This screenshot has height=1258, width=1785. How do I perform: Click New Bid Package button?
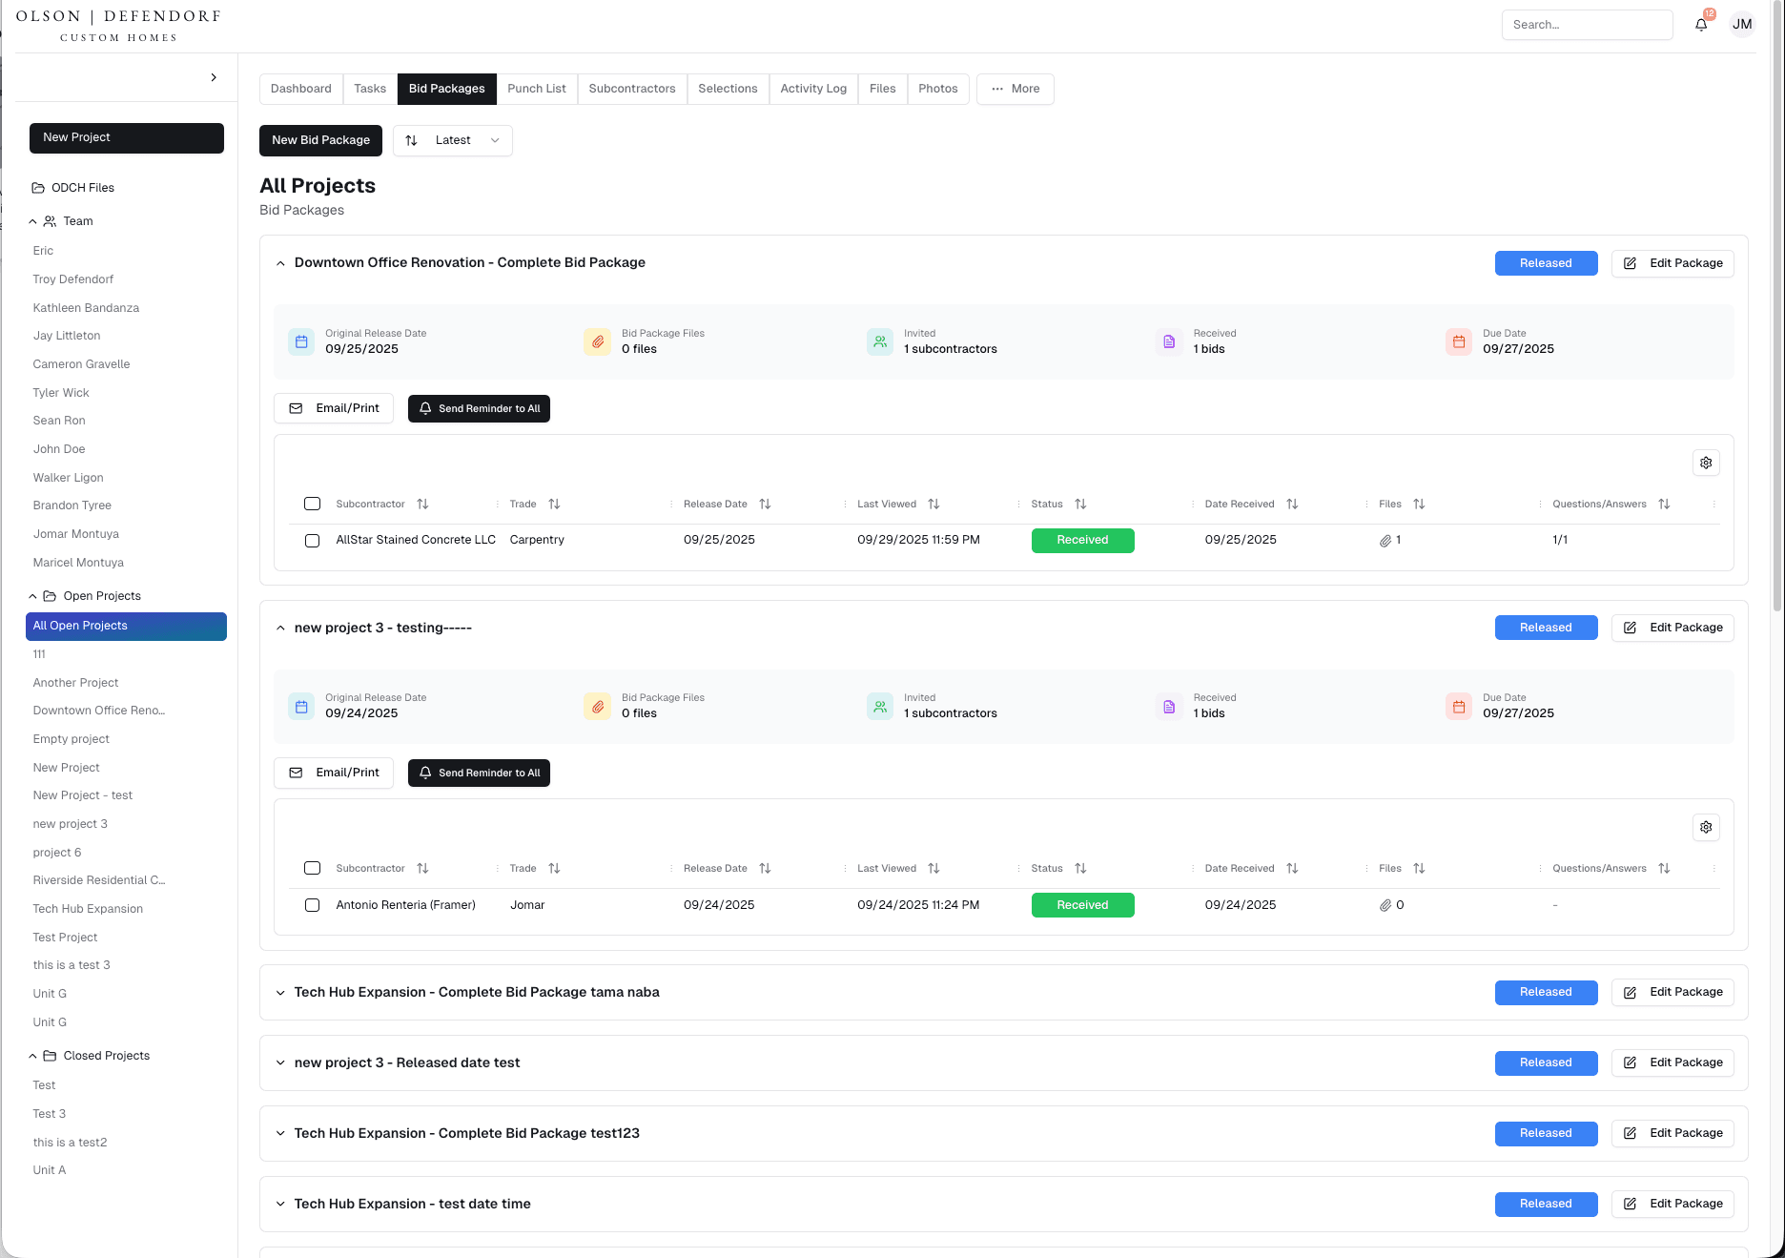tap(320, 140)
